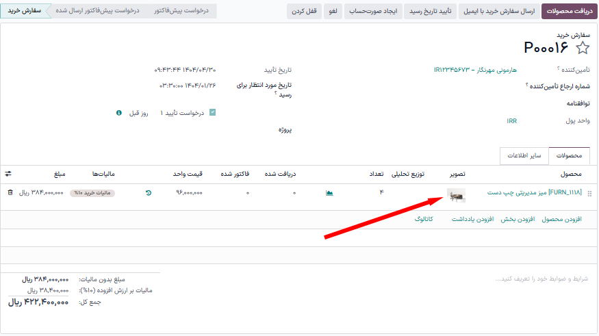Open the currency field showing IRR
Screen dimensions: 599x336
(x=511, y=120)
